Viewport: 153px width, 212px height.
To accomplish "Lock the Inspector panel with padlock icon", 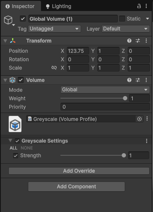I will [x=139, y=6].
